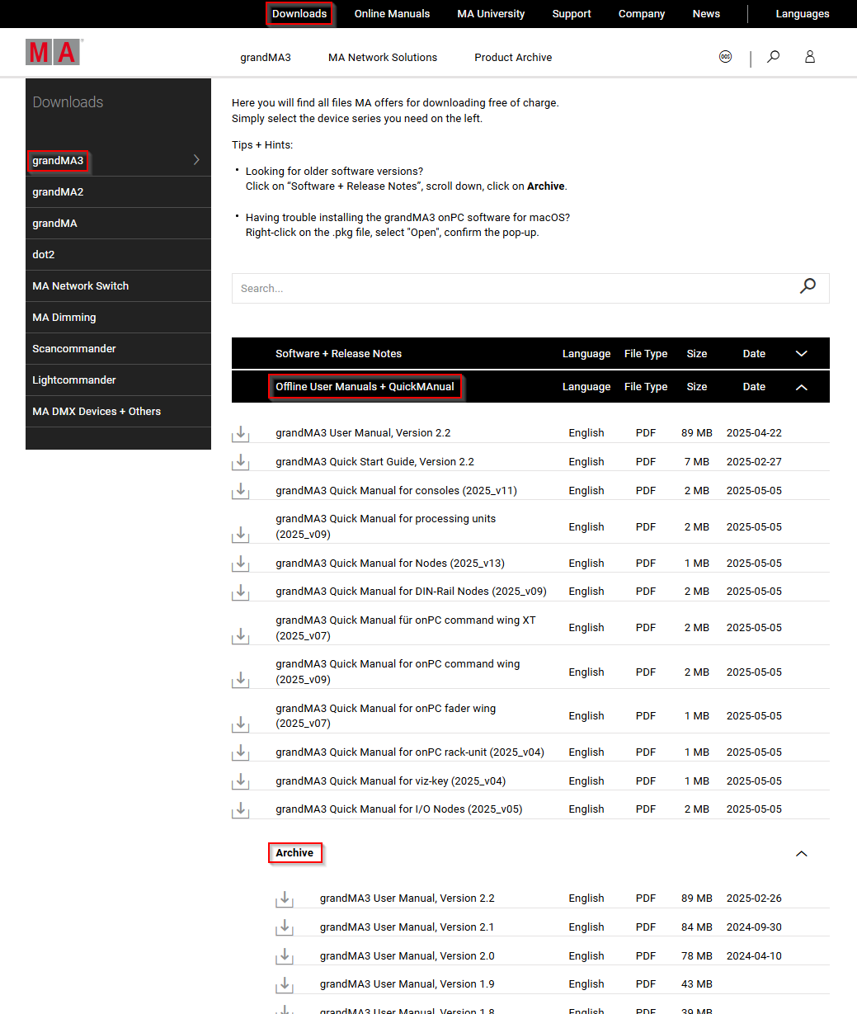857x1014 pixels.
Task: Collapse Offline User Manuals + QuickMAnual section
Action: coord(801,387)
